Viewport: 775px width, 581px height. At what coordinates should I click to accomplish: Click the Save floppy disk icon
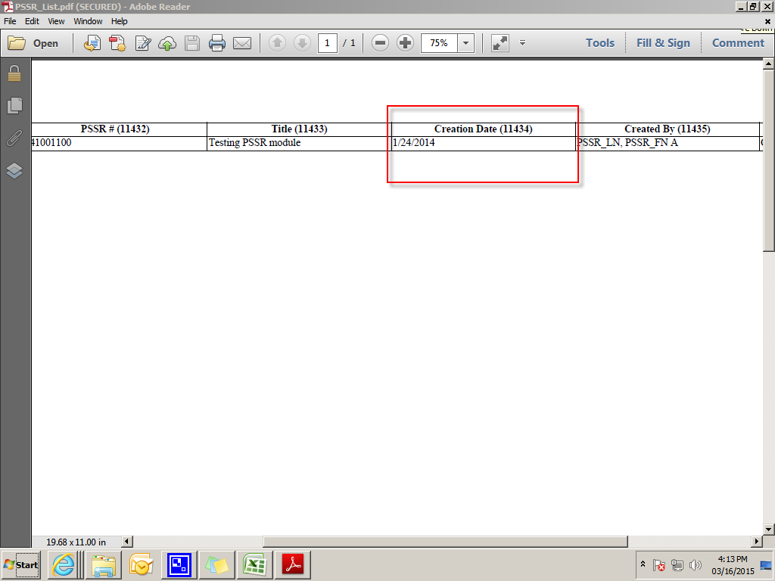coord(192,43)
